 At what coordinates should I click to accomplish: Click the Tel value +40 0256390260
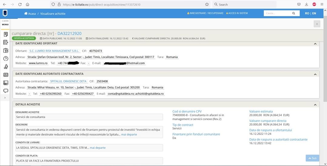click(x=51, y=94)
